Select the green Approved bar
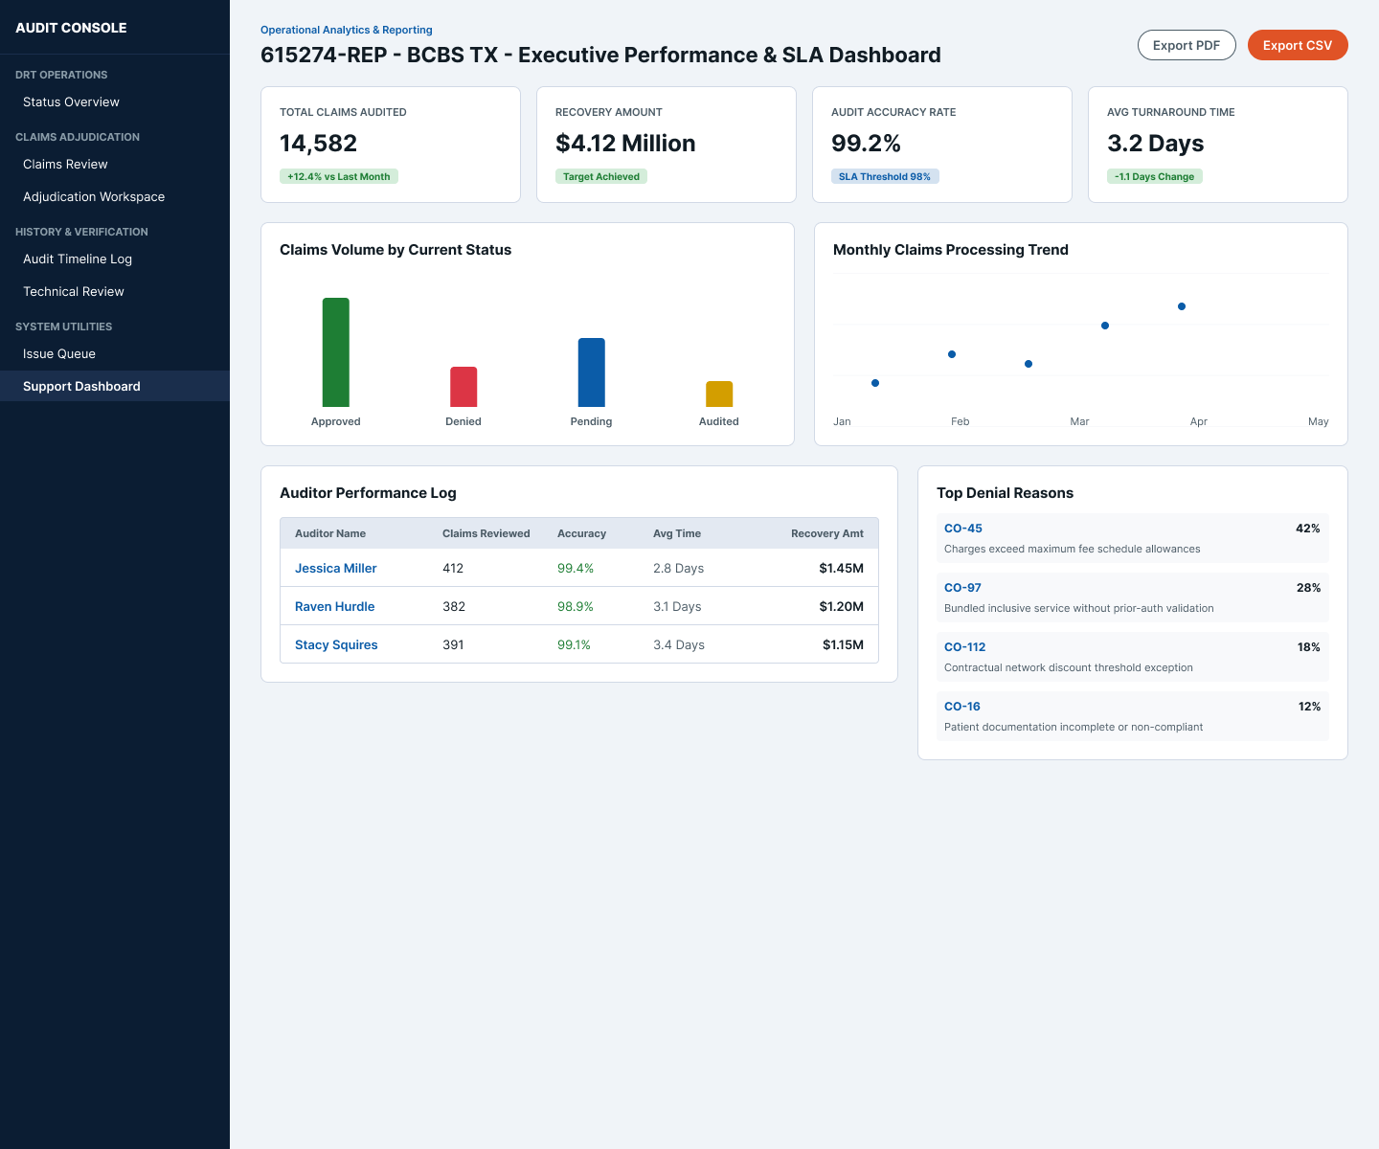1379x1149 pixels. [336, 352]
